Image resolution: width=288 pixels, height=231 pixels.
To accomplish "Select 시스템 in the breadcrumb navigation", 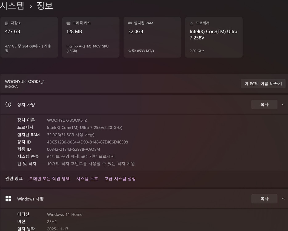I will click(13, 6).
